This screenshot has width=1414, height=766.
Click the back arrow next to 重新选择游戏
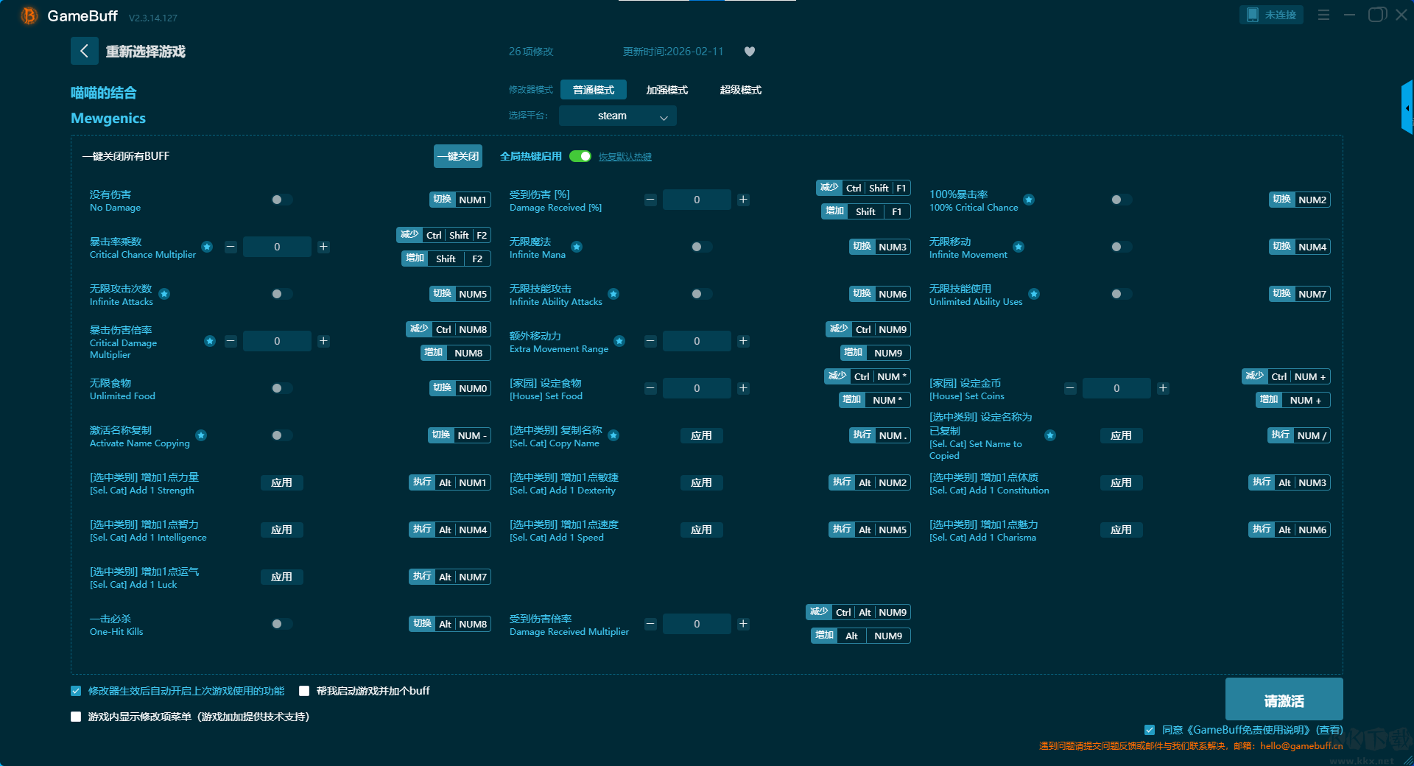(84, 51)
